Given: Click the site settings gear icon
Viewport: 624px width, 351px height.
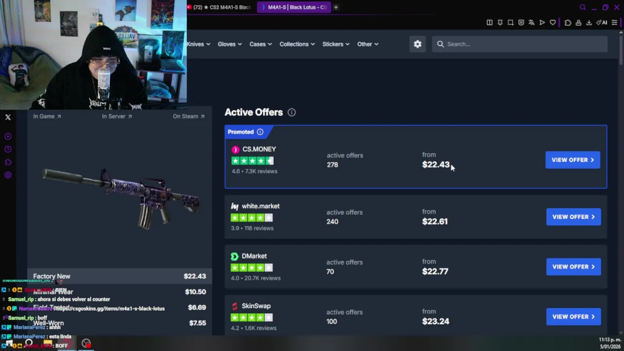Looking at the screenshot, I should click(418, 44).
